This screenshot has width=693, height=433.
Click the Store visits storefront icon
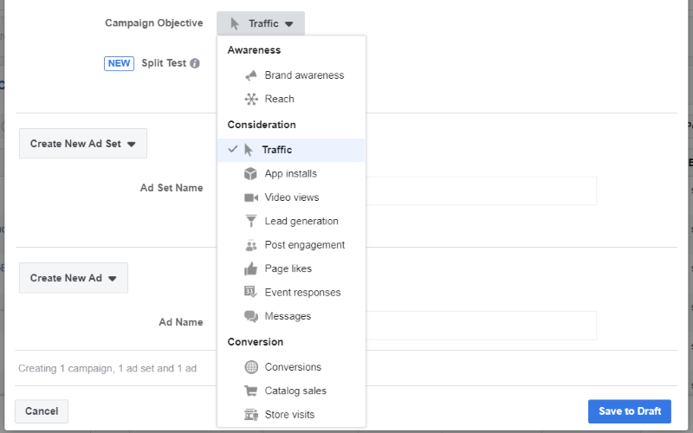(251, 415)
